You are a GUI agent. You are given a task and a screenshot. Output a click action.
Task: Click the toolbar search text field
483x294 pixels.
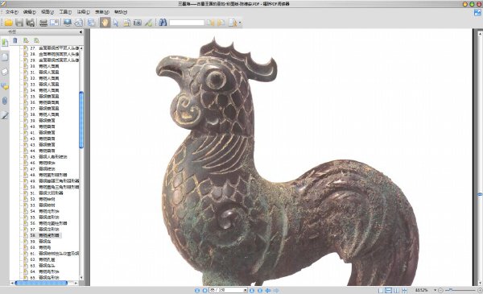pos(187,23)
